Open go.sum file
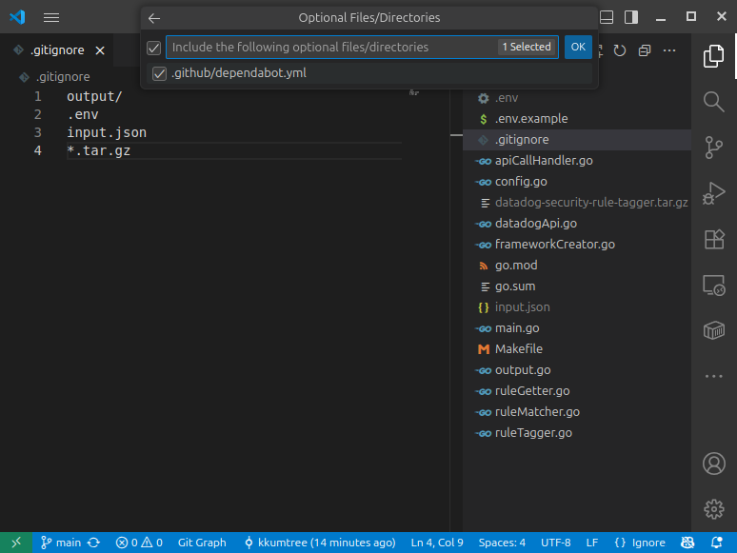 pyautogui.click(x=577, y=286)
